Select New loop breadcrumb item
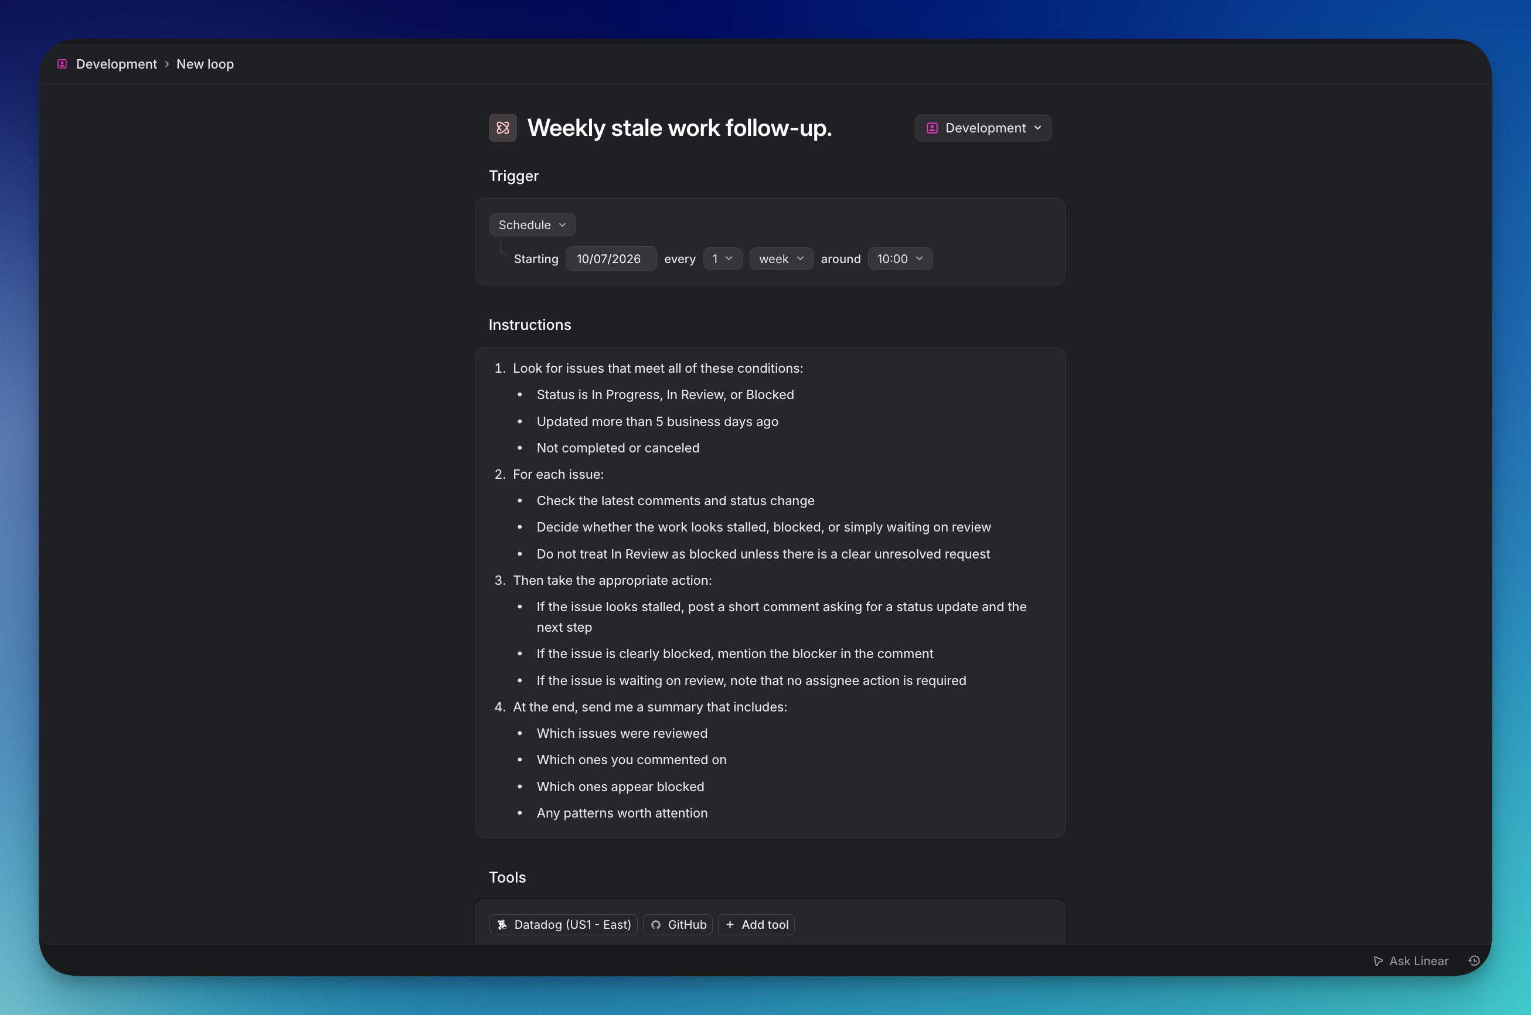1531x1015 pixels. tap(205, 64)
